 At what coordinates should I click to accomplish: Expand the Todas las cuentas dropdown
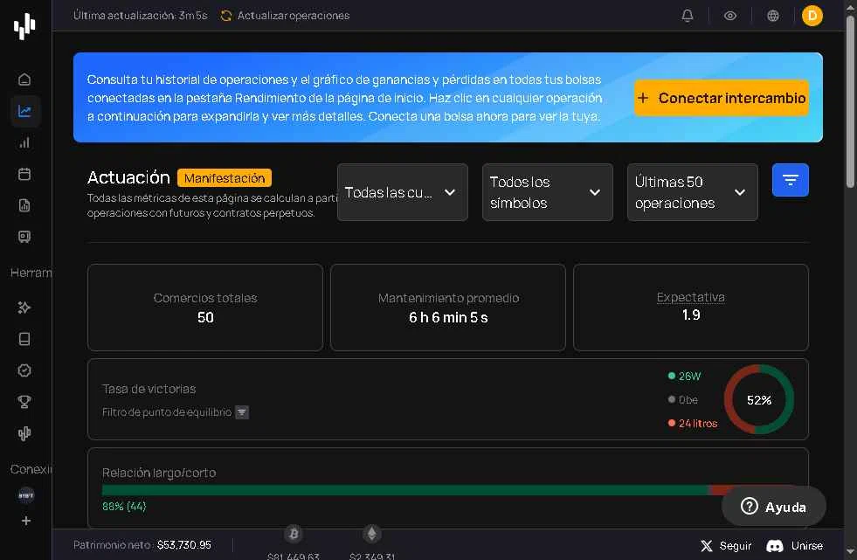click(x=402, y=192)
